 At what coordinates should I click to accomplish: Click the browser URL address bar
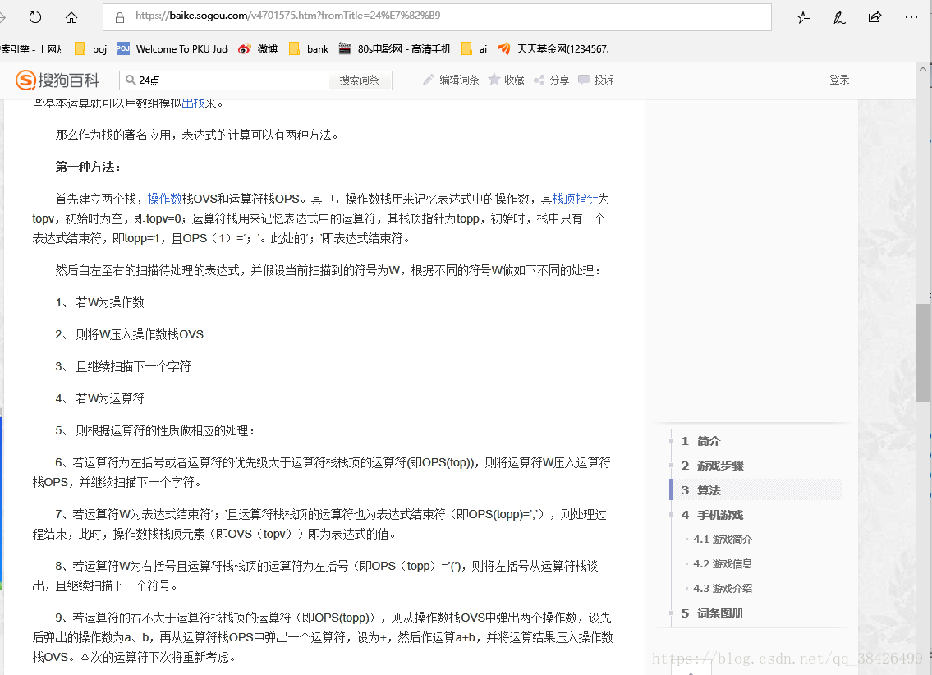(x=437, y=17)
